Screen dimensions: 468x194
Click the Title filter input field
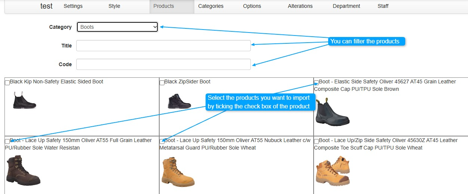tap(163, 46)
